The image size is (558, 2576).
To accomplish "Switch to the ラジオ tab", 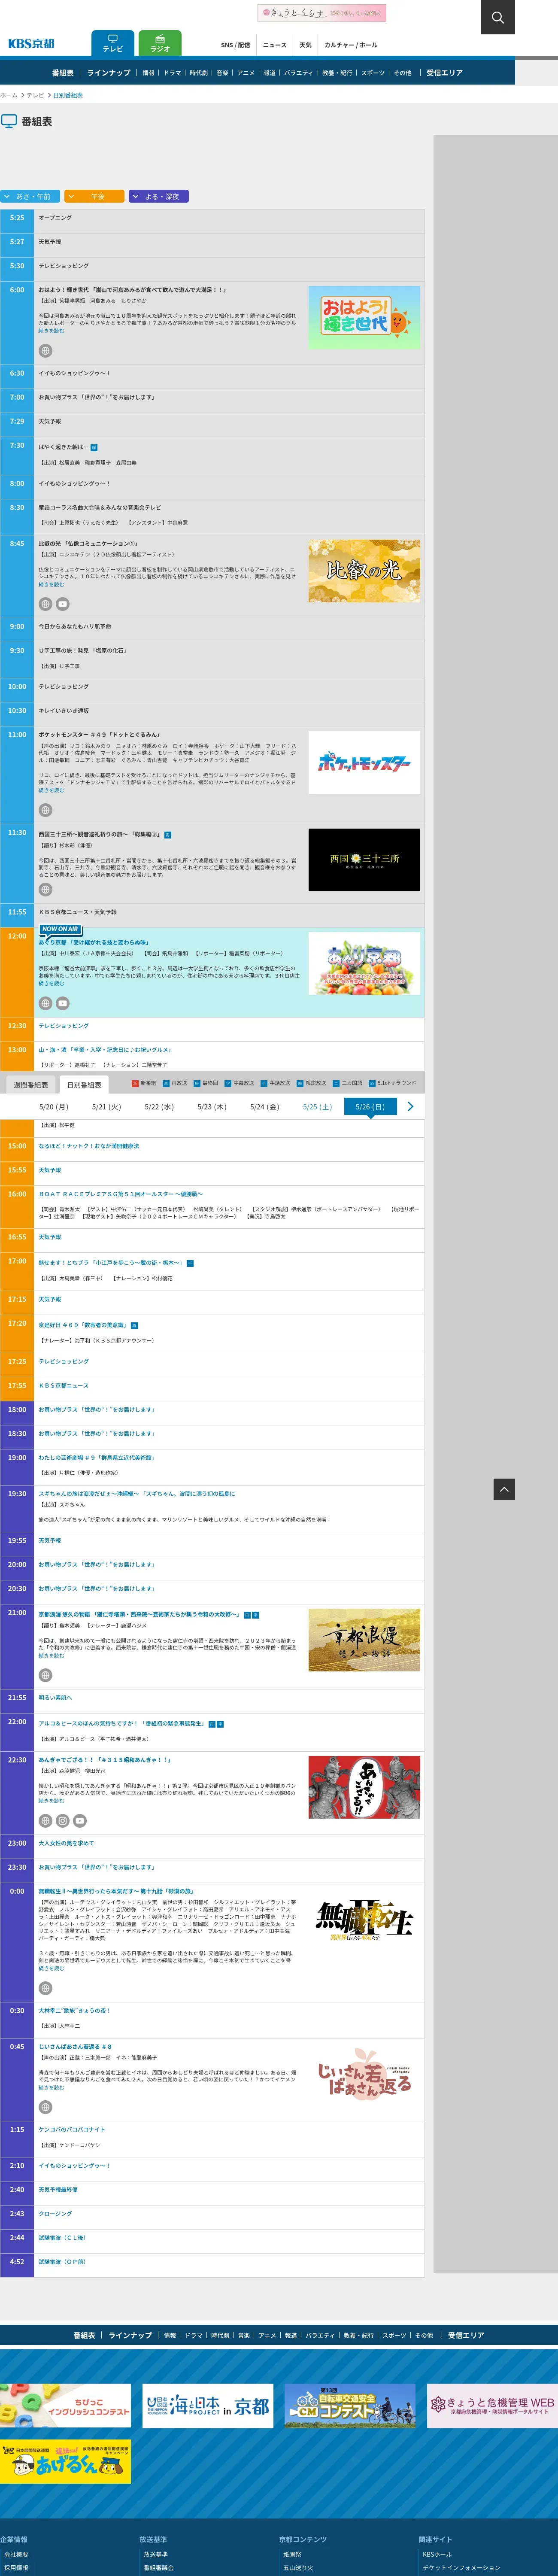I will (x=160, y=43).
